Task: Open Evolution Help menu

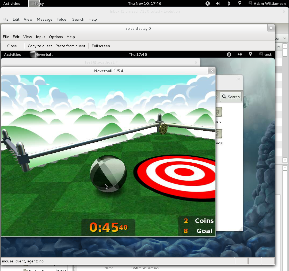Action: pos(93,19)
